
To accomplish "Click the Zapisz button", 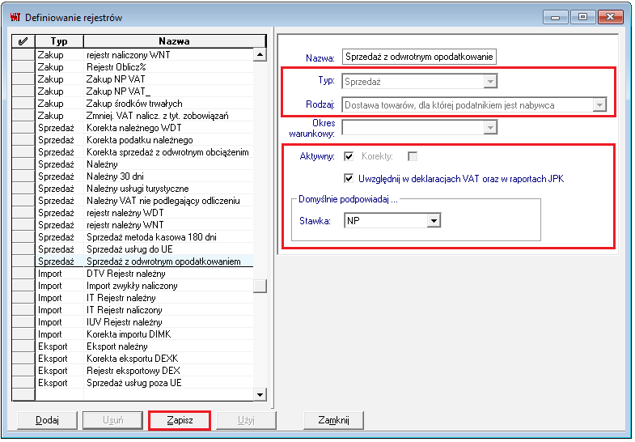I will coord(180,420).
